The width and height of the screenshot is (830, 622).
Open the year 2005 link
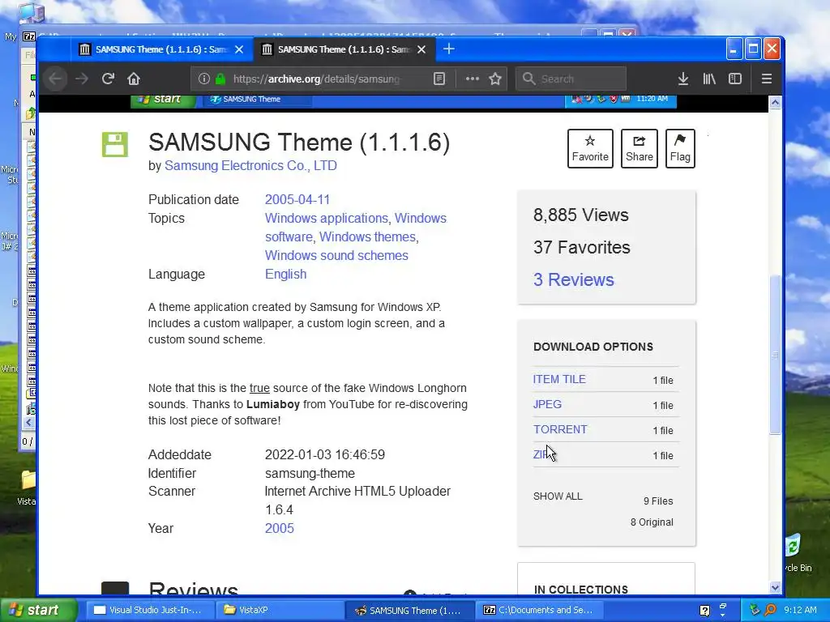(279, 528)
